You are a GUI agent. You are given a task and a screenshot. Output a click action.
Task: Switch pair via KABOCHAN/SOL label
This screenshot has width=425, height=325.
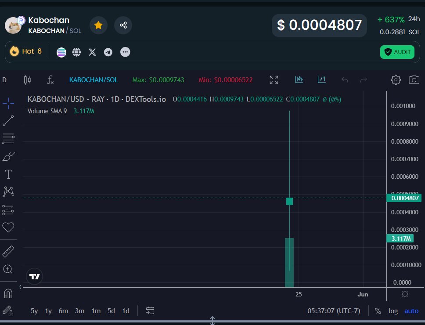[x=94, y=79]
